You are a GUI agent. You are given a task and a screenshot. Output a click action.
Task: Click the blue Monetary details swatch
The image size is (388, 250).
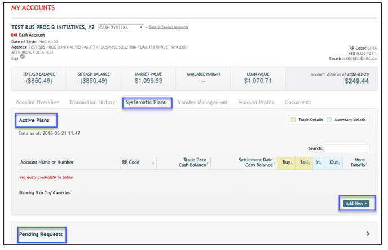[x=330, y=120]
